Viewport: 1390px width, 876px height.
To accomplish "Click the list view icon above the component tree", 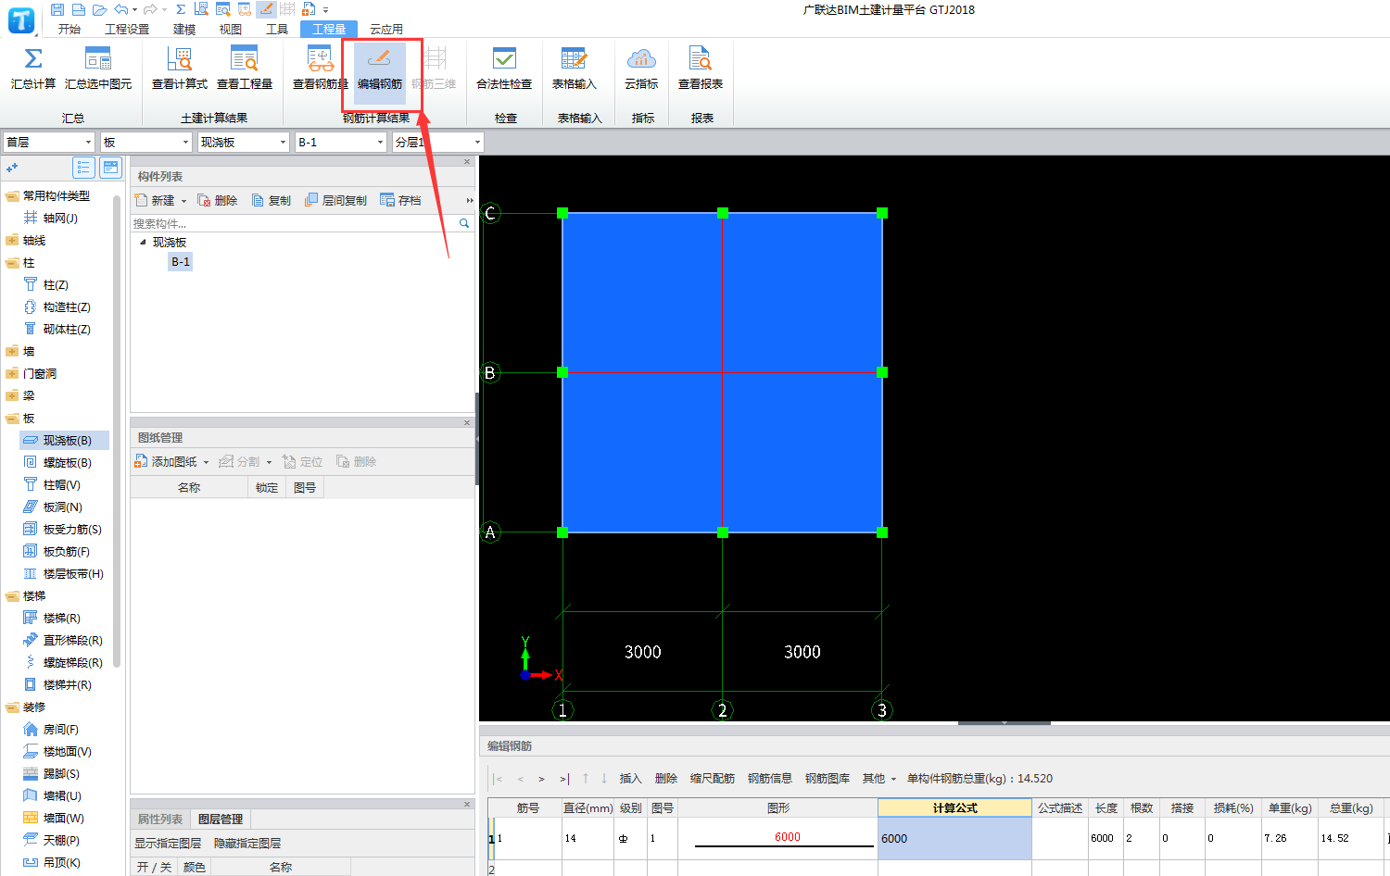I will [83, 168].
